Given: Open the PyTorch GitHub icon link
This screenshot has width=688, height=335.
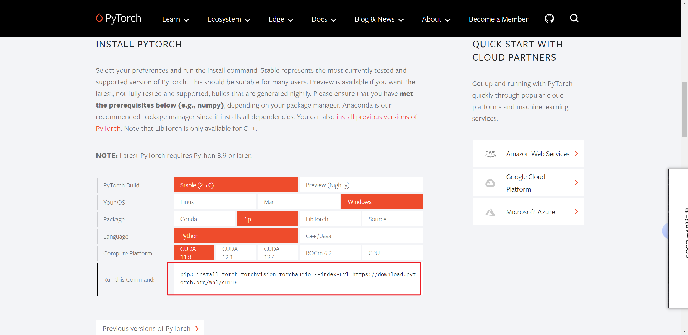Looking at the screenshot, I should 549,19.
